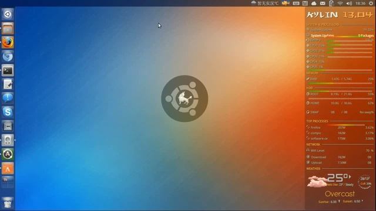Launch Firefox from the launcher
The width and height of the screenshot is (376, 211).
point(8,43)
